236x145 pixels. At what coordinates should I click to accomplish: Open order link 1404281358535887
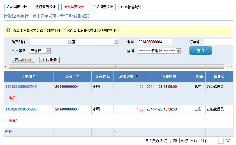pos(21,109)
